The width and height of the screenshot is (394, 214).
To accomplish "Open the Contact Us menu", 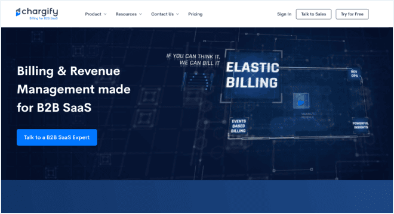I will [x=162, y=14].
